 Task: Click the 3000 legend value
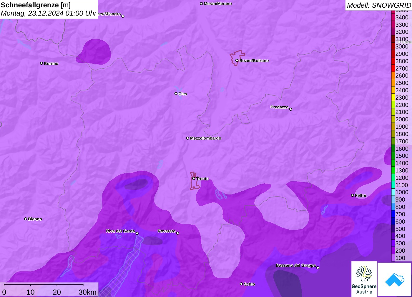click(x=402, y=46)
